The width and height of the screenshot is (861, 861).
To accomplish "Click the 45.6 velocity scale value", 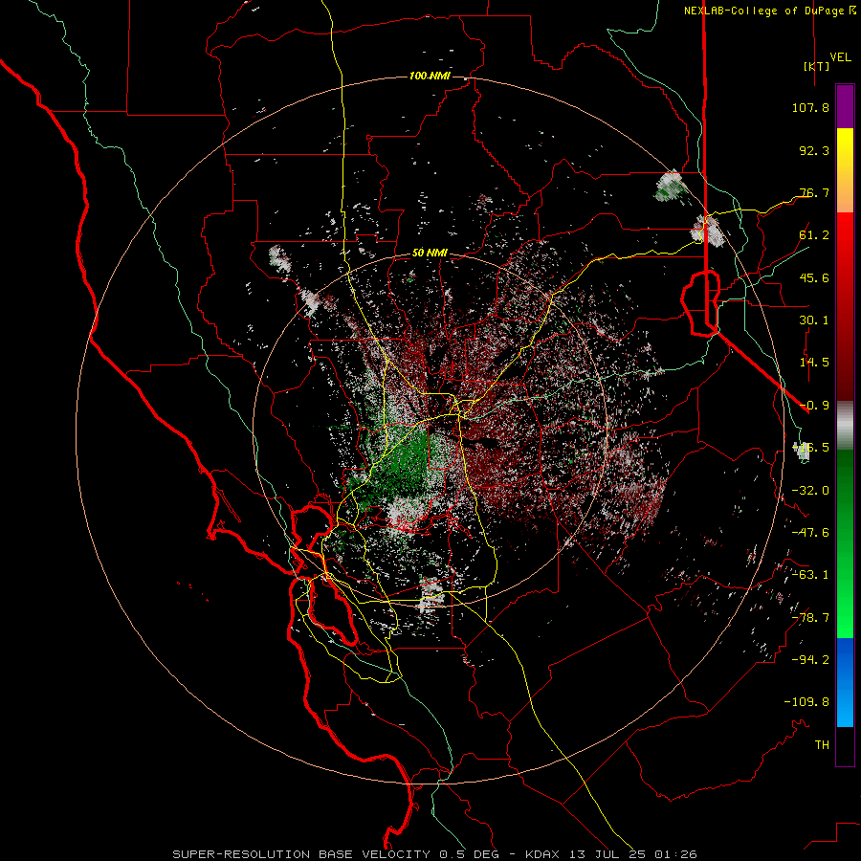I will point(814,277).
